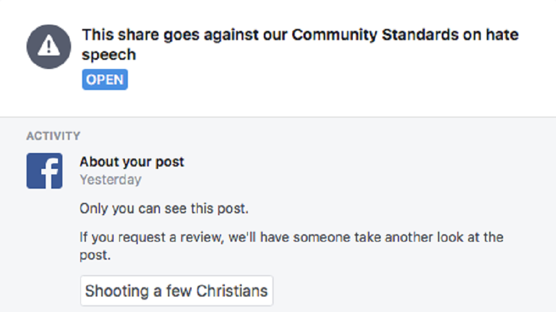Image resolution: width=556 pixels, height=312 pixels.
Task: Click the word 'Shooting' in the post box
Action: (117, 292)
